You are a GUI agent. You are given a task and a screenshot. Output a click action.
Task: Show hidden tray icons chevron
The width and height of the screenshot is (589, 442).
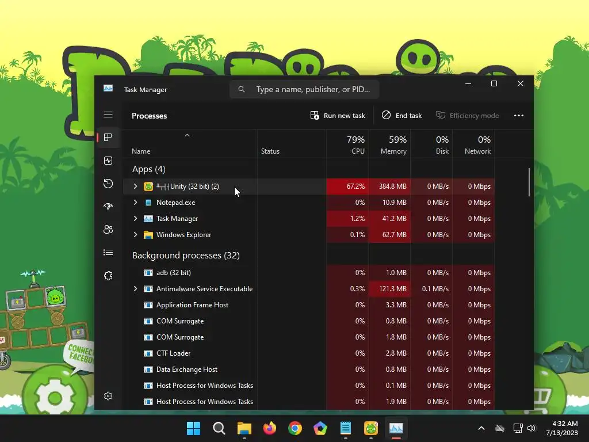coord(481,428)
